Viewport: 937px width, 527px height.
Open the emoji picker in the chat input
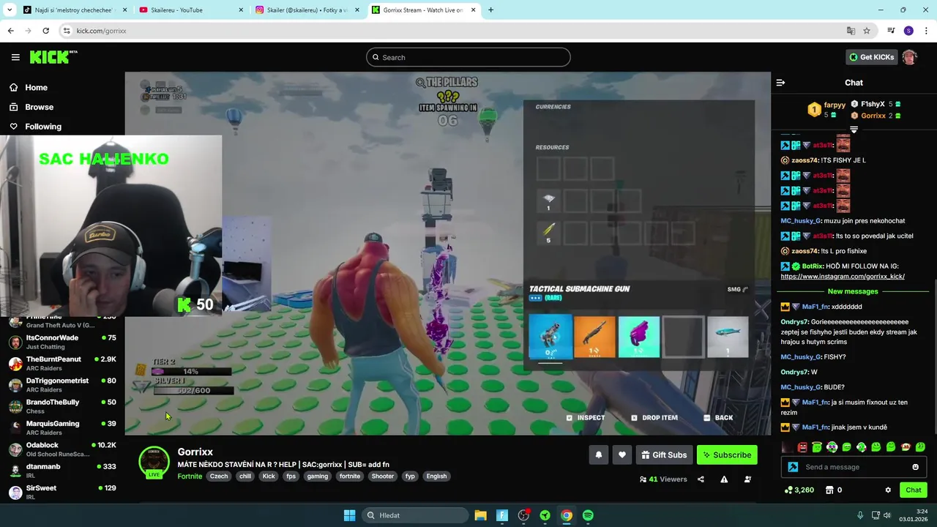[915, 467]
